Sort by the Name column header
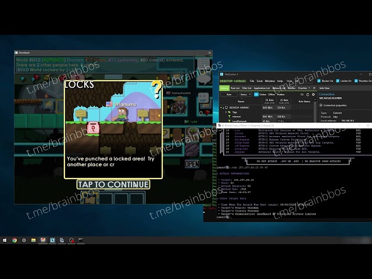Viewport: 372px width, 279px height. [x=241, y=101]
